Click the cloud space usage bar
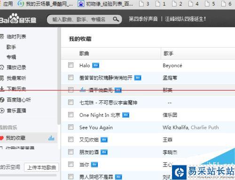Screen dimensions: 235x180 tap(28, 175)
